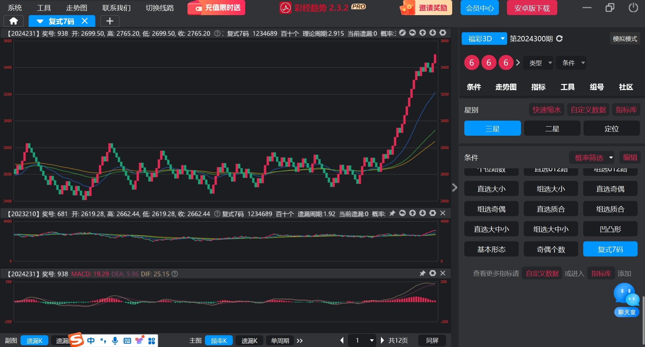Open the 自定义数据 link at bottom

coord(542,273)
